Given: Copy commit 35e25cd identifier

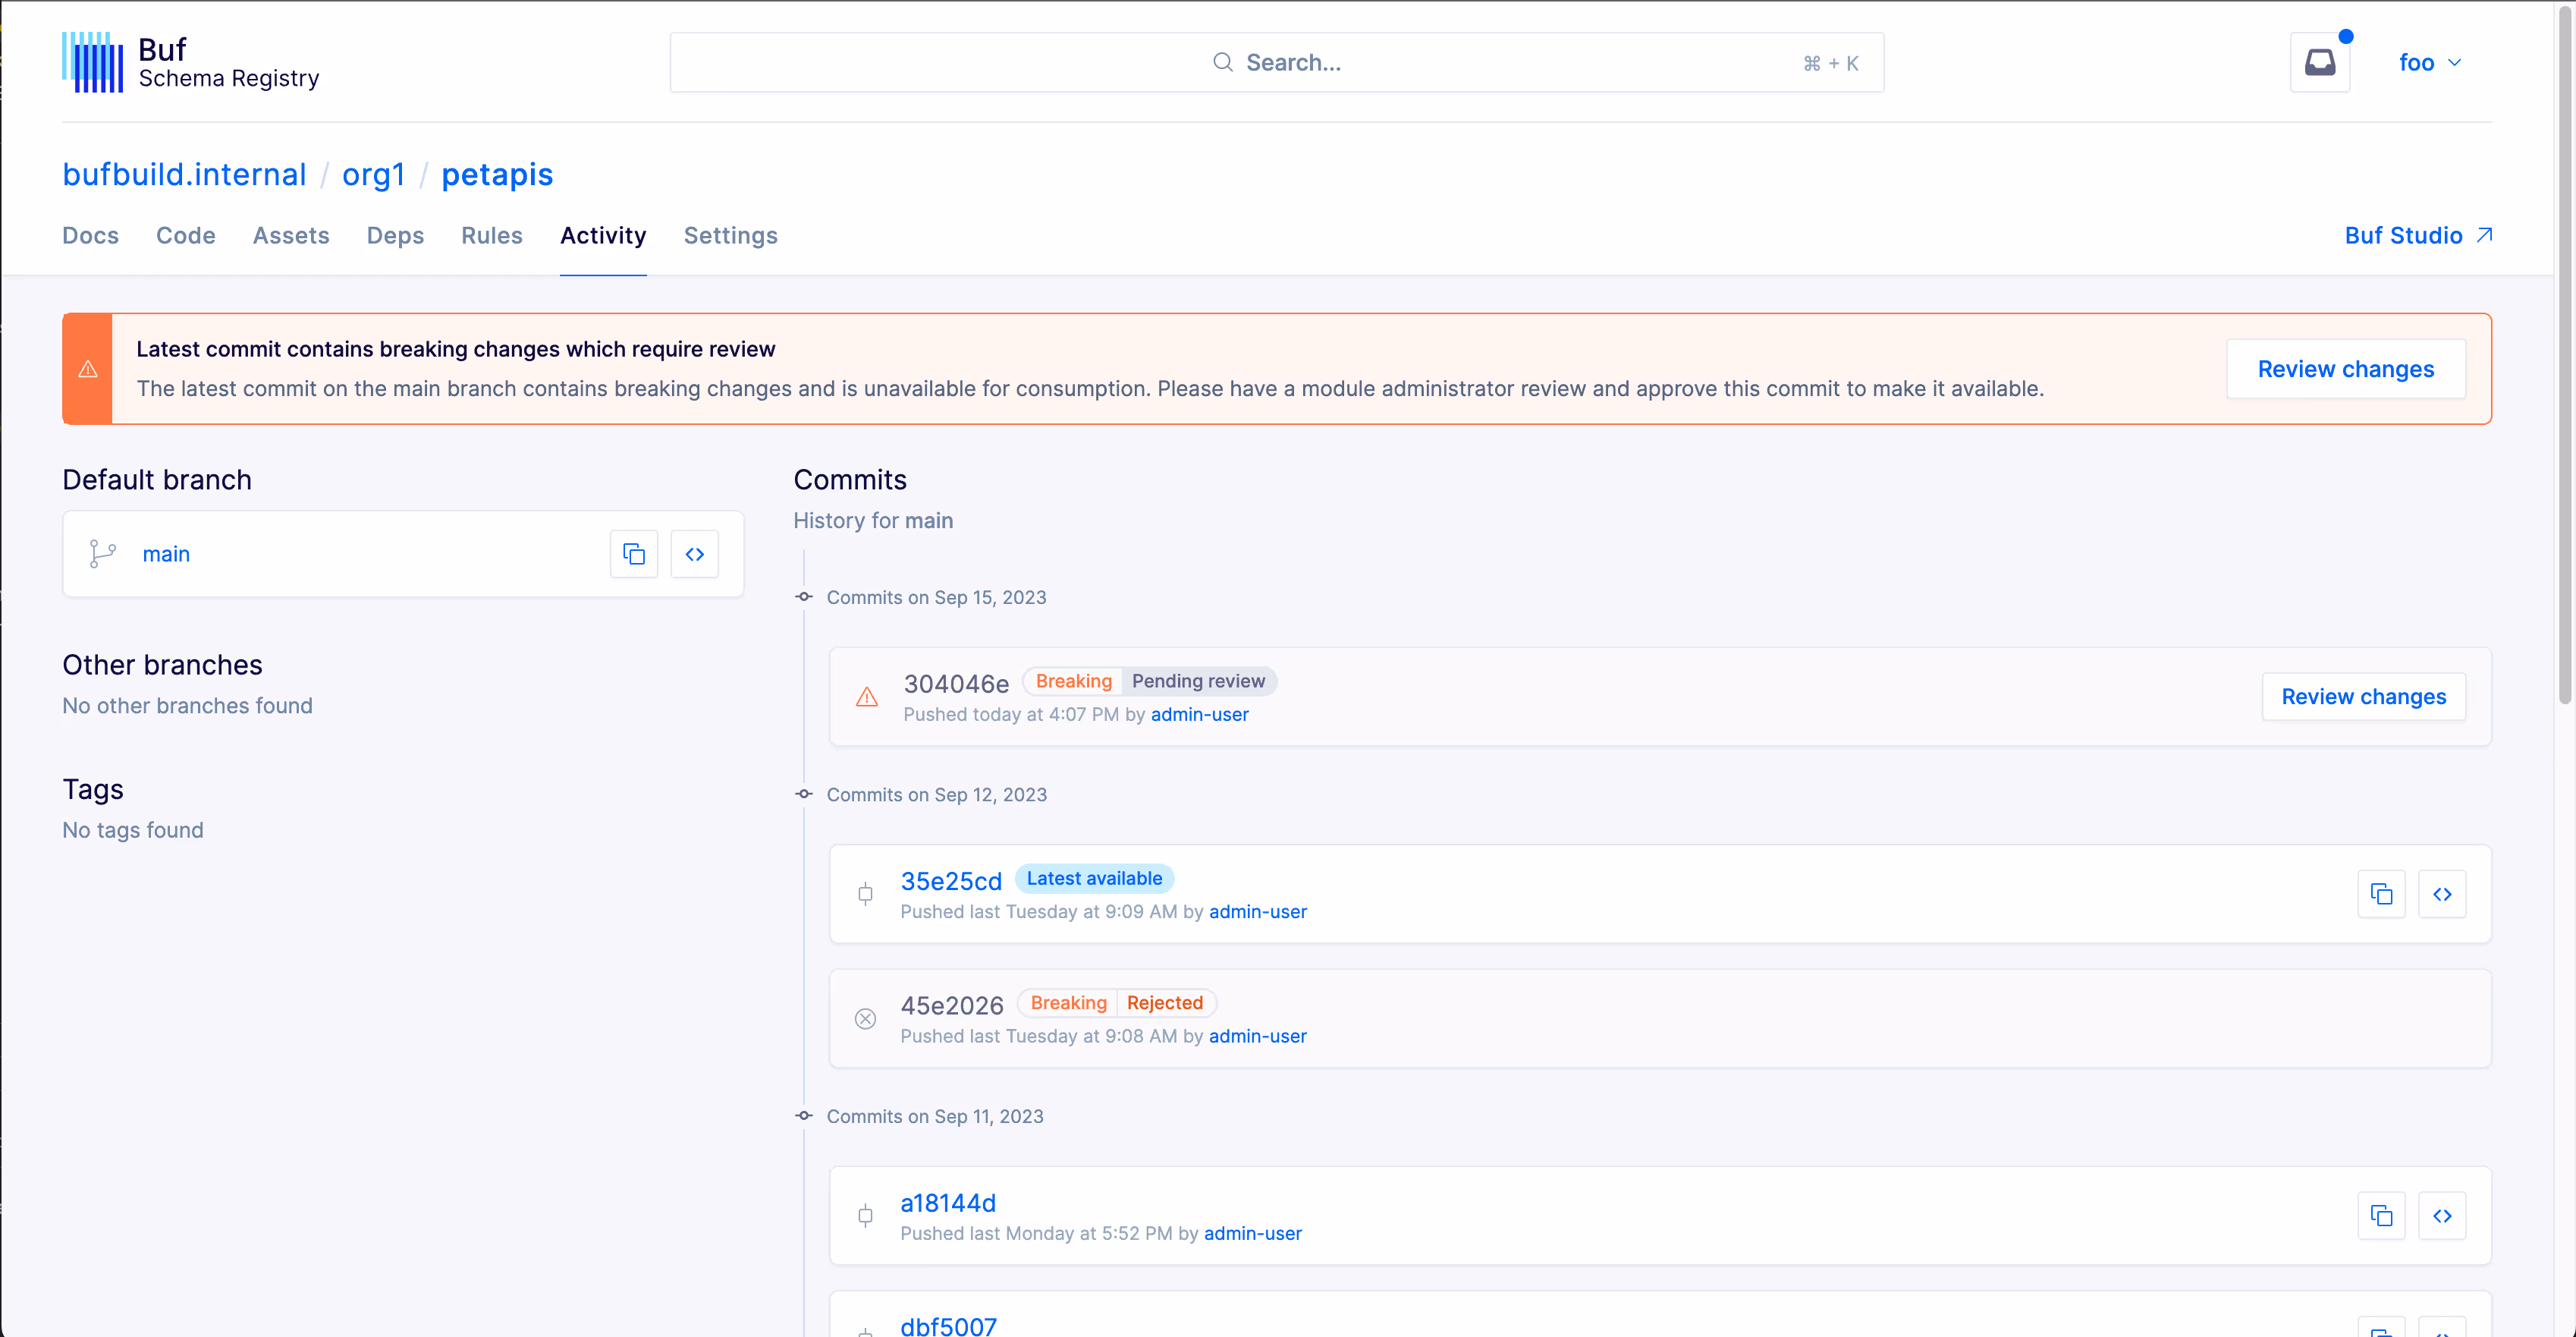Looking at the screenshot, I should (2381, 894).
